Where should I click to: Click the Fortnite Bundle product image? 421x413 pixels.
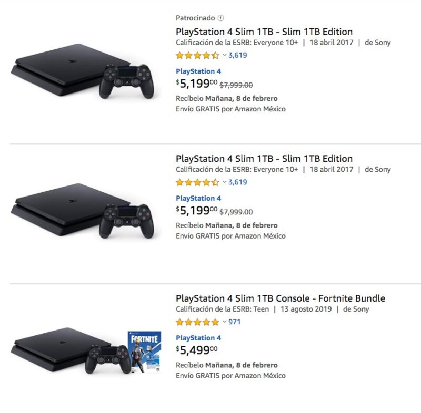point(86,351)
